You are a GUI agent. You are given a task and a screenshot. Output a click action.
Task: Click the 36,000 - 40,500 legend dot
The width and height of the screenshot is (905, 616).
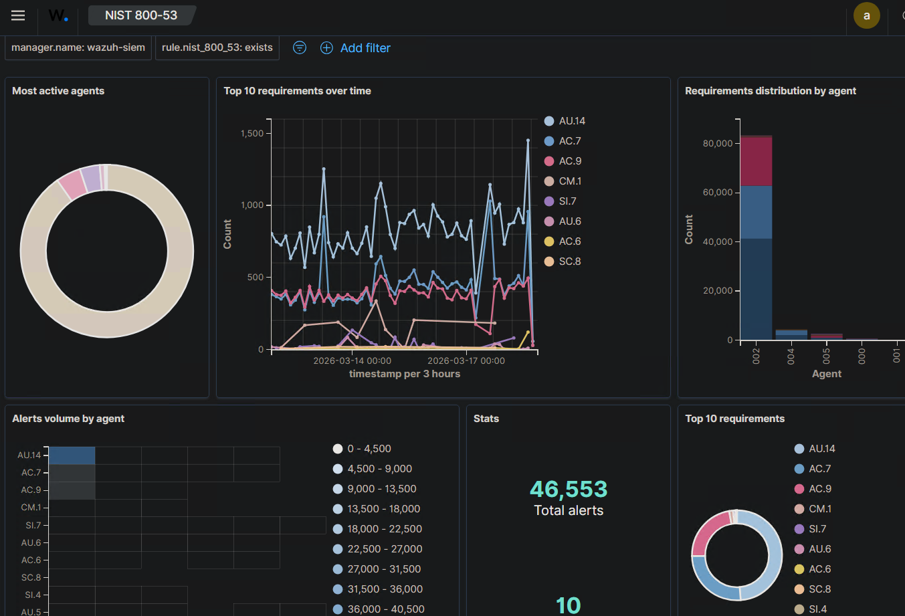338,609
